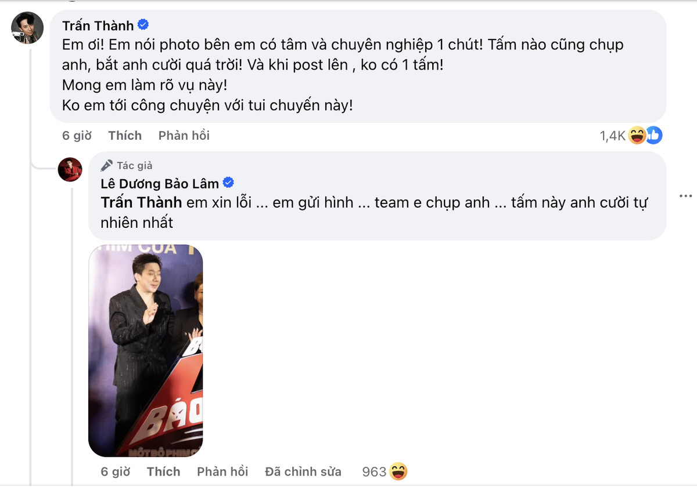
Task: View edit history via Đã chỉnh sửa
Action: pos(303,471)
